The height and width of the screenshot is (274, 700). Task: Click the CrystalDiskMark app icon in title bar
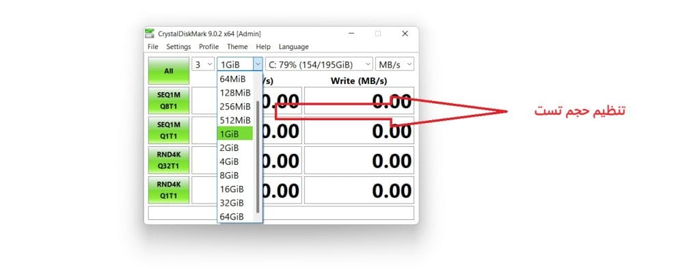tap(150, 33)
